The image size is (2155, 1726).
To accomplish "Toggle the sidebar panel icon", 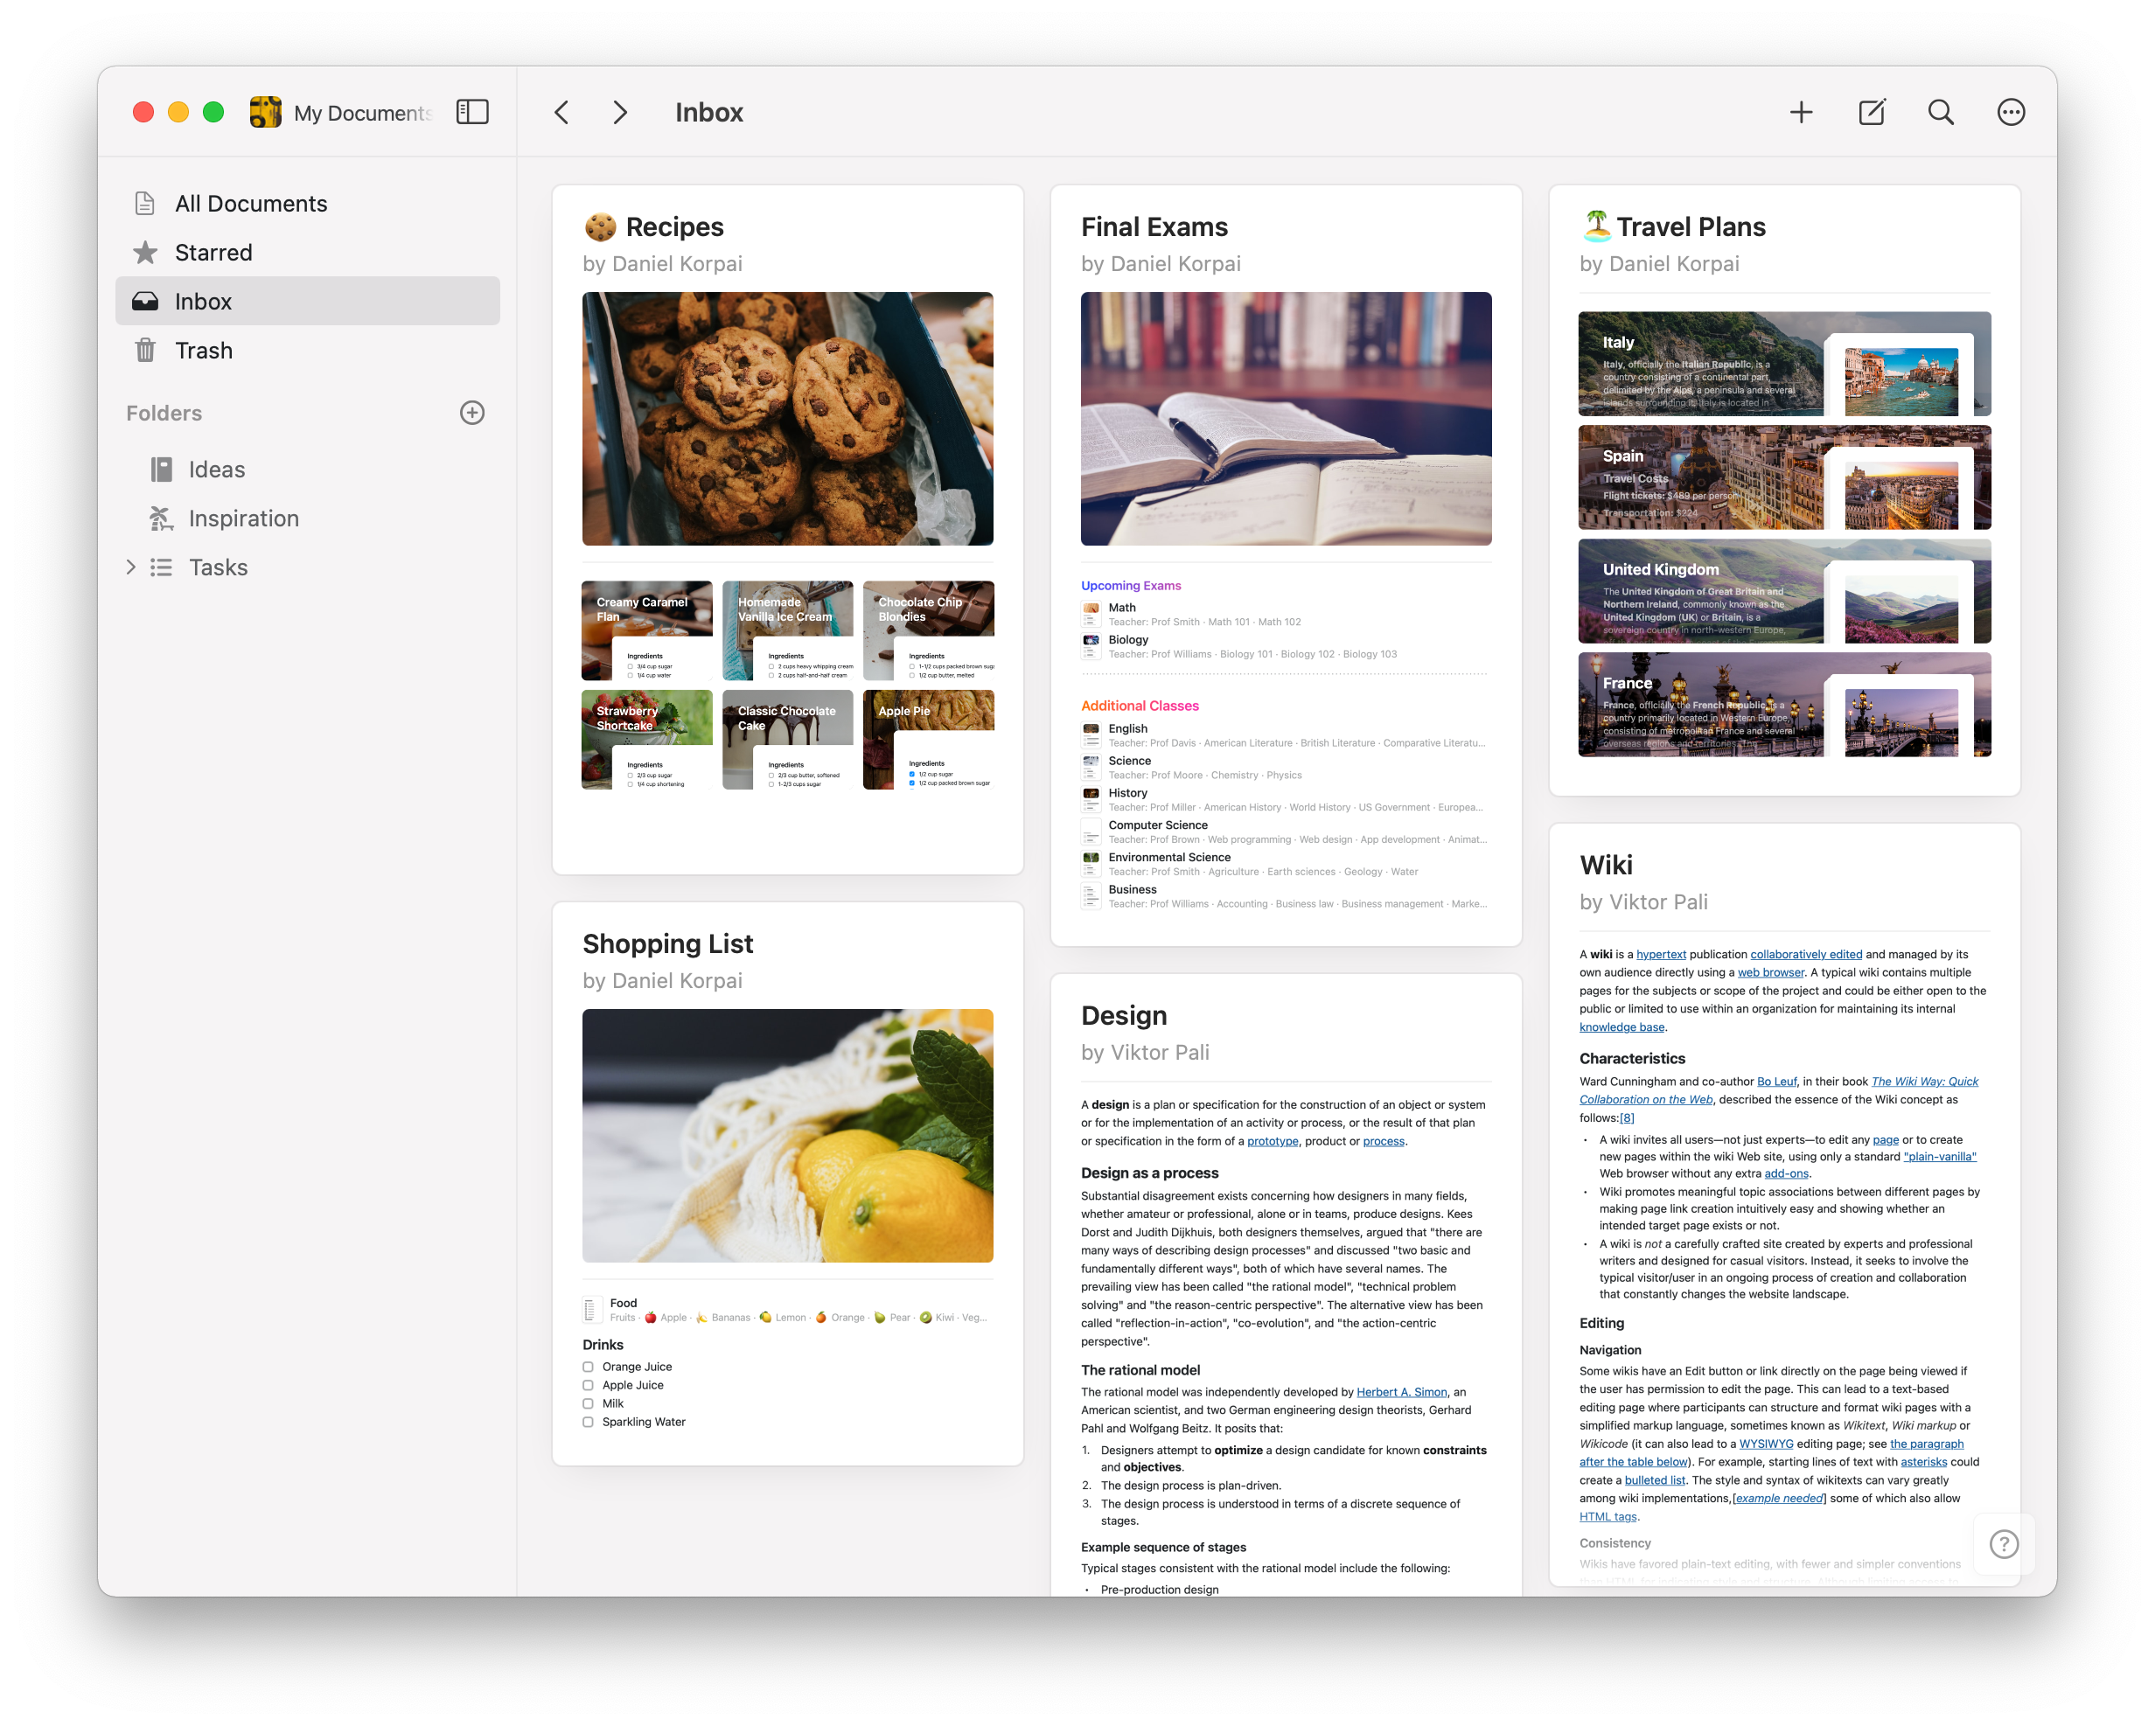I will click(471, 112).
